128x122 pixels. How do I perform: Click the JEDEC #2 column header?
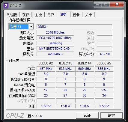point(46,63)
